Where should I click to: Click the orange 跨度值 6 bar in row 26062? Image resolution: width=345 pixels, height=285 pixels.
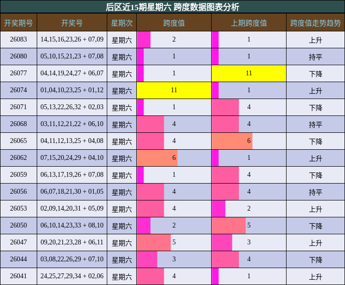(157, 157)
